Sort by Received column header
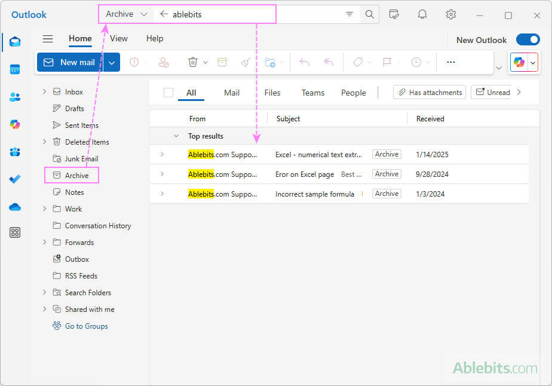Viewport: 552px width, 386px height. point(430,119)
